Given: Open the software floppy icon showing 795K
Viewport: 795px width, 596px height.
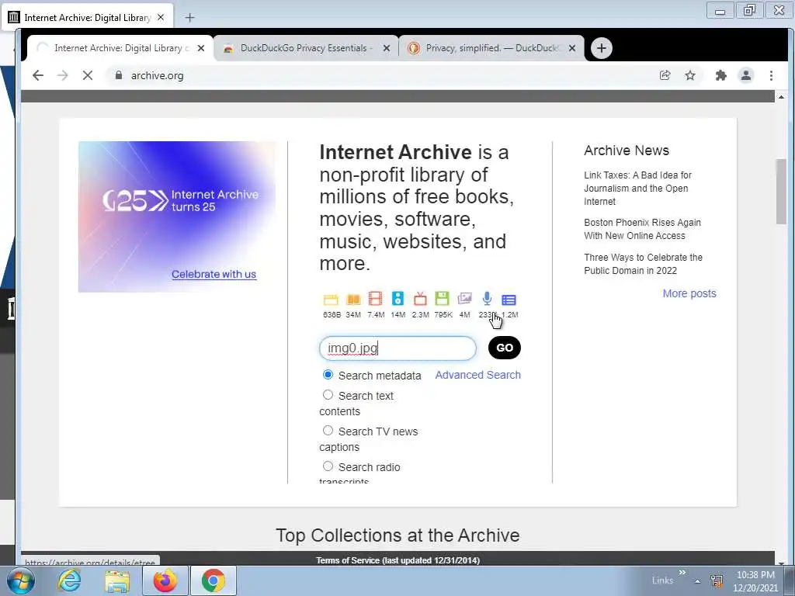Looking at the screenshot, I should 442,299.
